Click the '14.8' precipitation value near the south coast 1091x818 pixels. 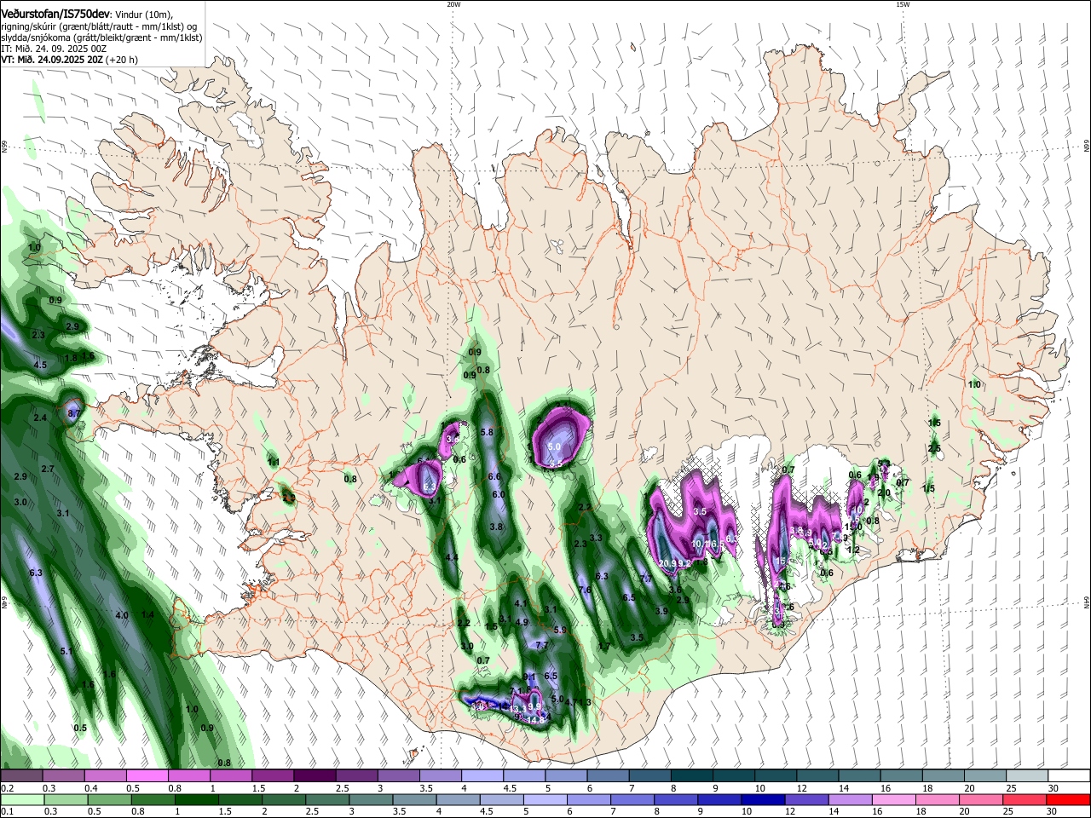(x=536, y=721)
